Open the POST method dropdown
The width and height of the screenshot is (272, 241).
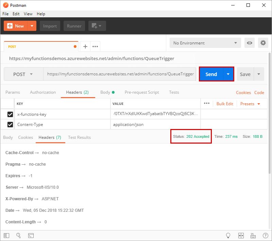(x=23, y=74)
